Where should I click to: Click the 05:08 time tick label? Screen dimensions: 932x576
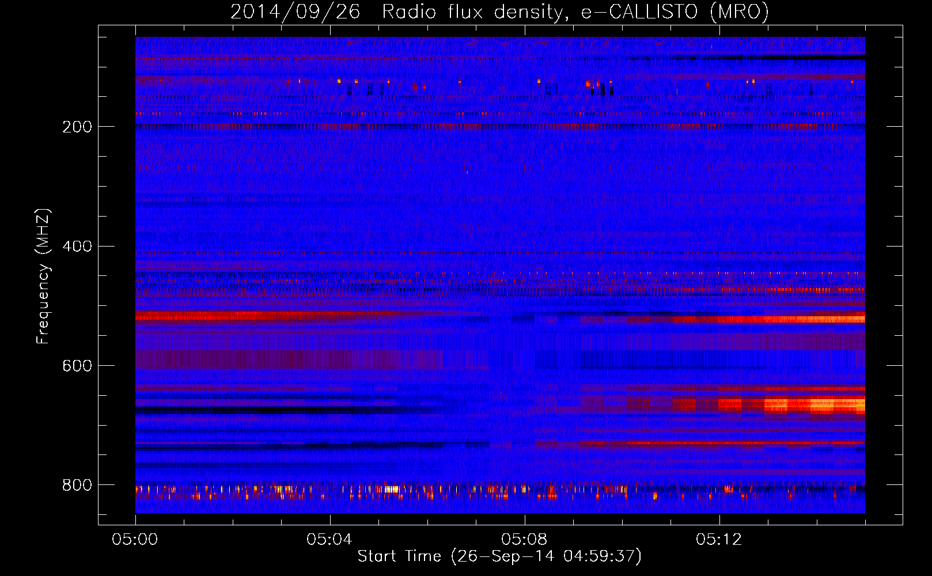pyautogui.click(x=525, y=539)
